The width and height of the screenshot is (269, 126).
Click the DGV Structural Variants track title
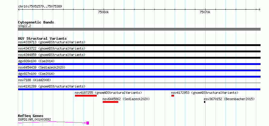42,38
